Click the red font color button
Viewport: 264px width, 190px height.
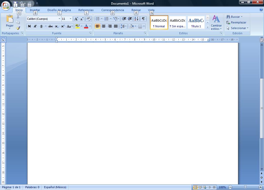pyautogui.click(x=86, y=27)
